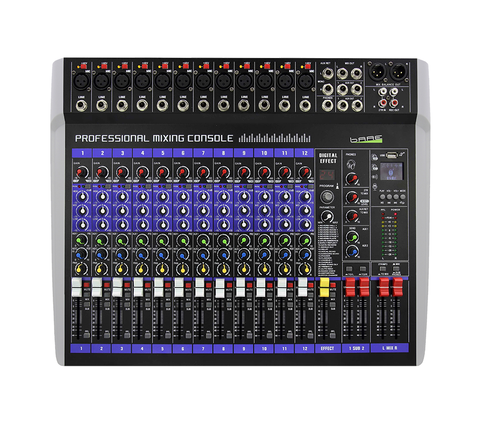Click the second music file icon beside LCD
Viewport: 478px width, 435px height.
coord(375,167)
